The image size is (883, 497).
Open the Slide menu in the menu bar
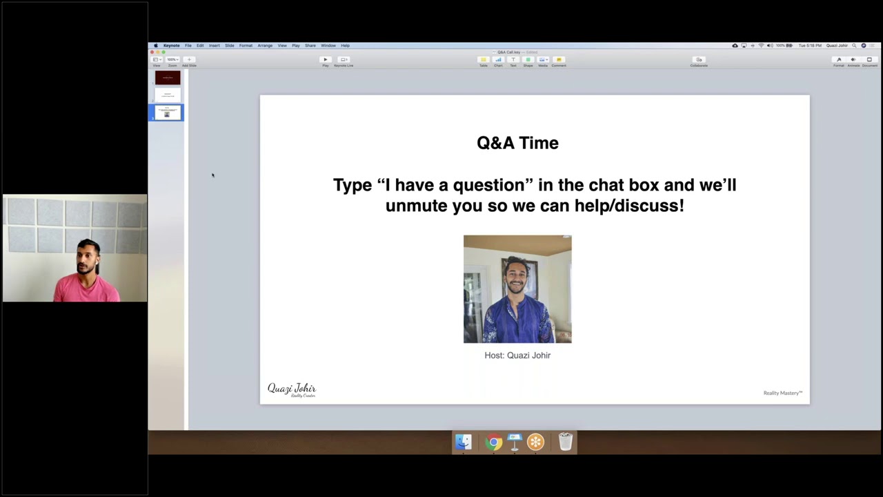coord(230,46)
